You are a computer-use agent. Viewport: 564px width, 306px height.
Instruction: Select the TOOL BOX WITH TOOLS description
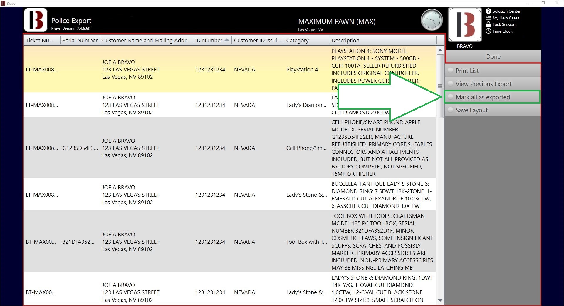click(x=382, y=242)
